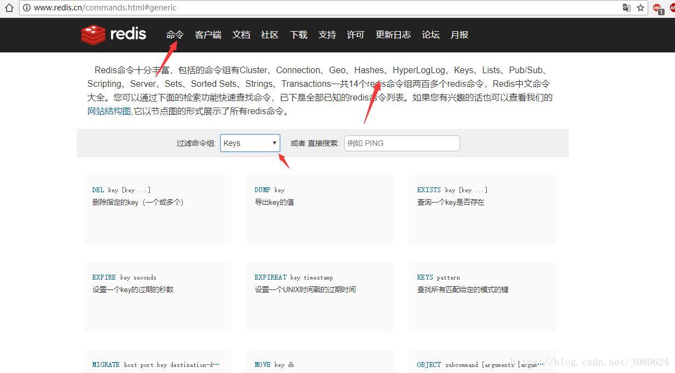The width and height of the screenshot is (675, 373).
Task: Click description 设置一个UNIX时间戳的过期时间
Action: click(305, 289)
